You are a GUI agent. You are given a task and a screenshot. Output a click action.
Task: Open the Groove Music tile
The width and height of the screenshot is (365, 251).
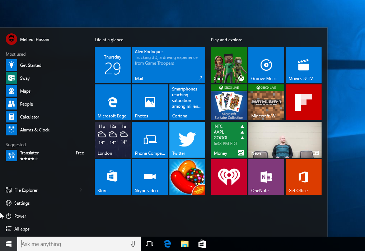click(266, 65)
